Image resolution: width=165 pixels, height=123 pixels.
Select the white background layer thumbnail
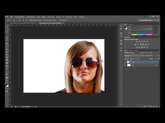[129, 65]
